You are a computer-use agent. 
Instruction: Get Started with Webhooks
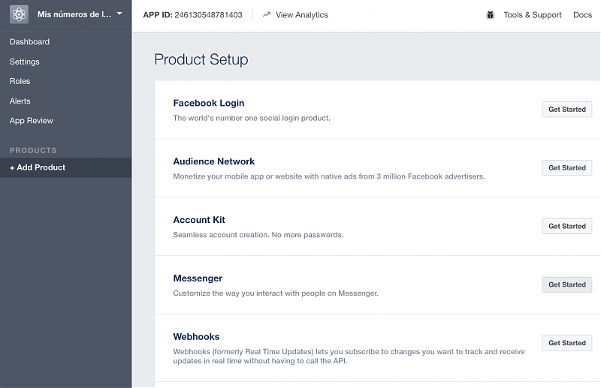point(567,343)
